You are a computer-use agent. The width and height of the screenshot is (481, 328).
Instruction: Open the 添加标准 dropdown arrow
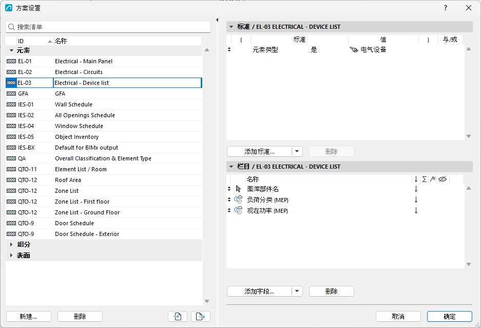click(297, 152)
